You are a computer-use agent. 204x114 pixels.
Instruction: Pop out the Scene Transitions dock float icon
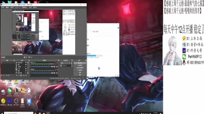(72, 60)
